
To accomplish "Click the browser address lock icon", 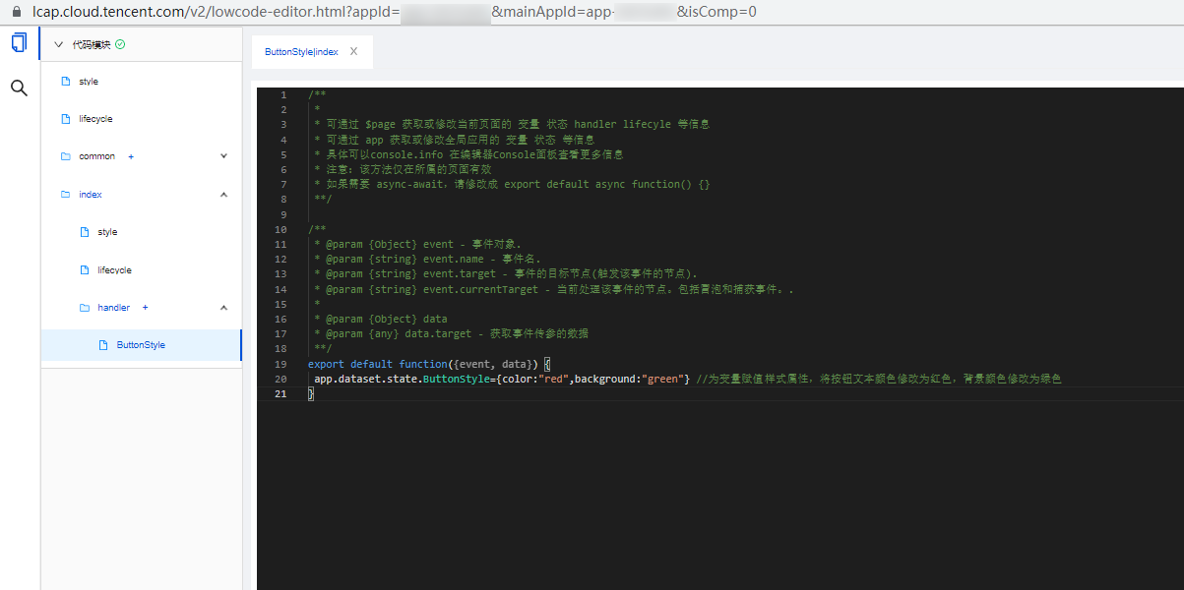I will [16, 13].
